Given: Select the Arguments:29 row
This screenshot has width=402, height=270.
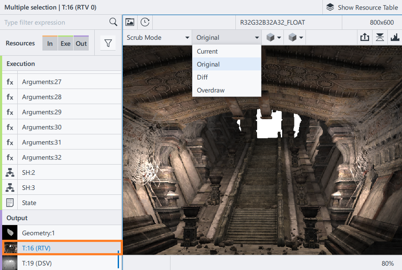Looking at the screenshot, I should click(62, 112).
